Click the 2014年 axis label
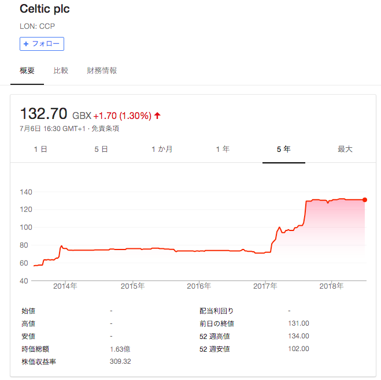381x380 pixels. click(65, 286)
